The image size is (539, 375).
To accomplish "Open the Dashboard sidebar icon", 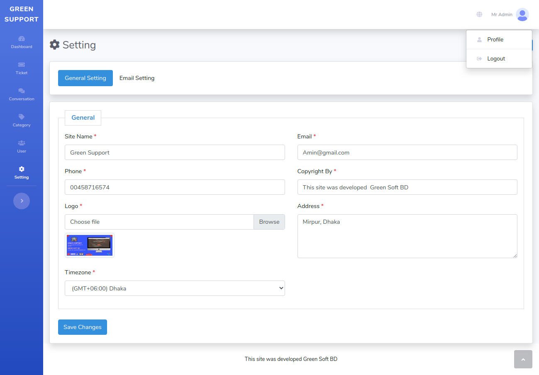I will click(x=22, y=39).
